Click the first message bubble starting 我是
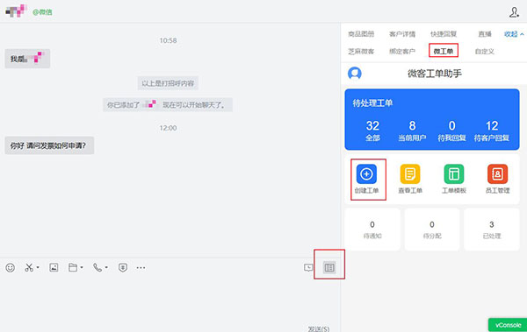Screen dimensions: 527x332 pos(27,59)
